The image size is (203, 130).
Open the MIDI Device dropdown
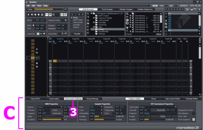(x=50, y=107)
